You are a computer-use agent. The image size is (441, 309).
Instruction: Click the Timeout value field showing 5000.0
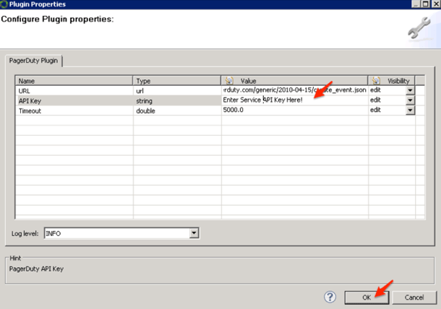pos(294,110)
